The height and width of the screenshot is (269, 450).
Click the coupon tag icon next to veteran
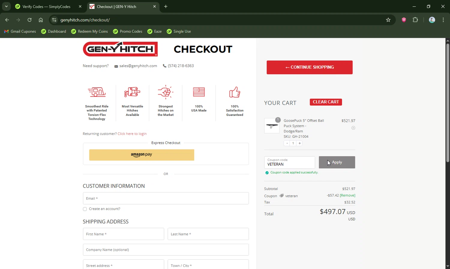pos(281,196)
